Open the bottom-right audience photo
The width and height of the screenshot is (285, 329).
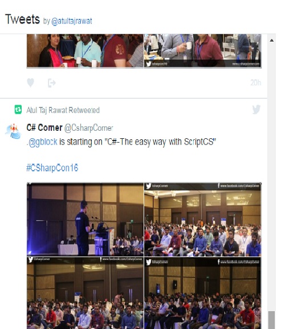(203, 293)
